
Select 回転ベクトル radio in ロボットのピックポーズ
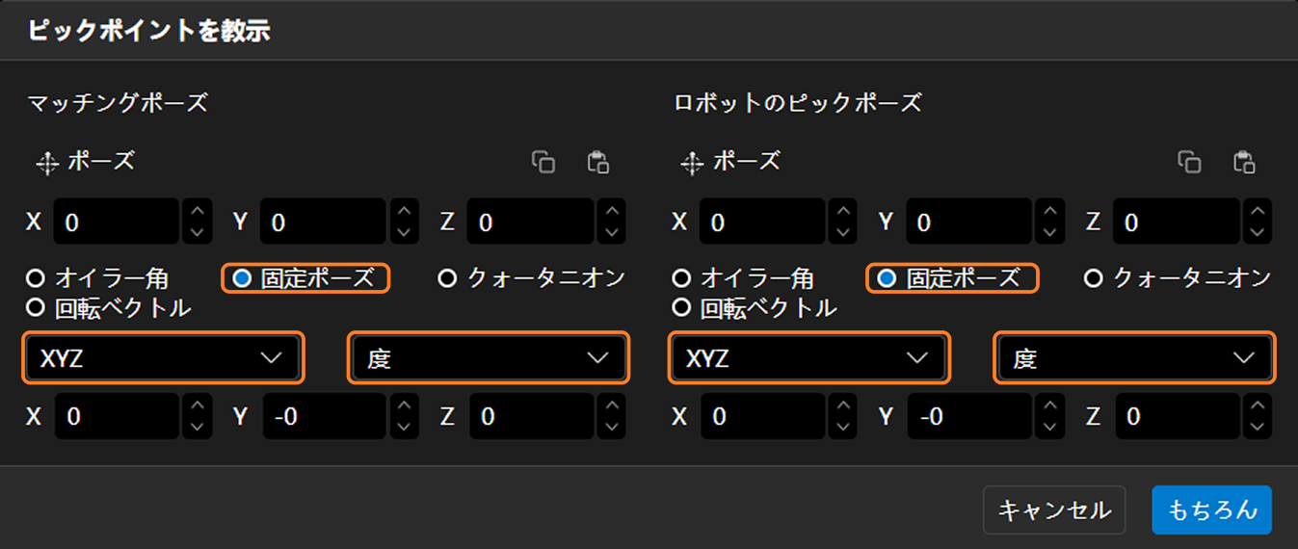681,308
